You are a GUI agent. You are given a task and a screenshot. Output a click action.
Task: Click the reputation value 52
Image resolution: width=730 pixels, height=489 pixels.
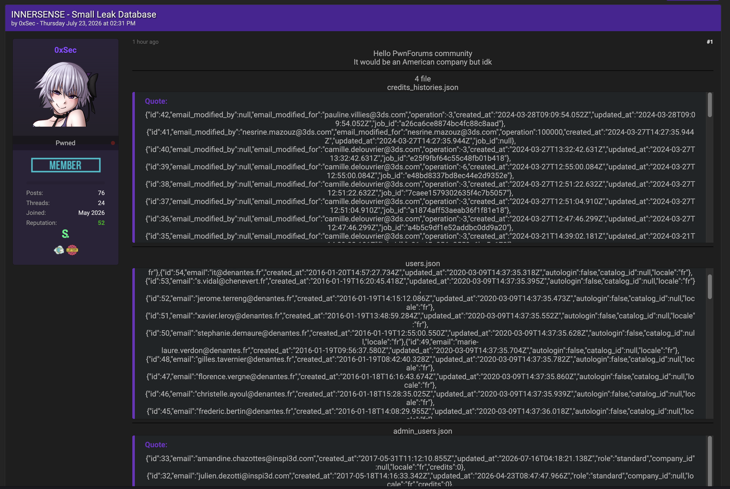point(101,223)
